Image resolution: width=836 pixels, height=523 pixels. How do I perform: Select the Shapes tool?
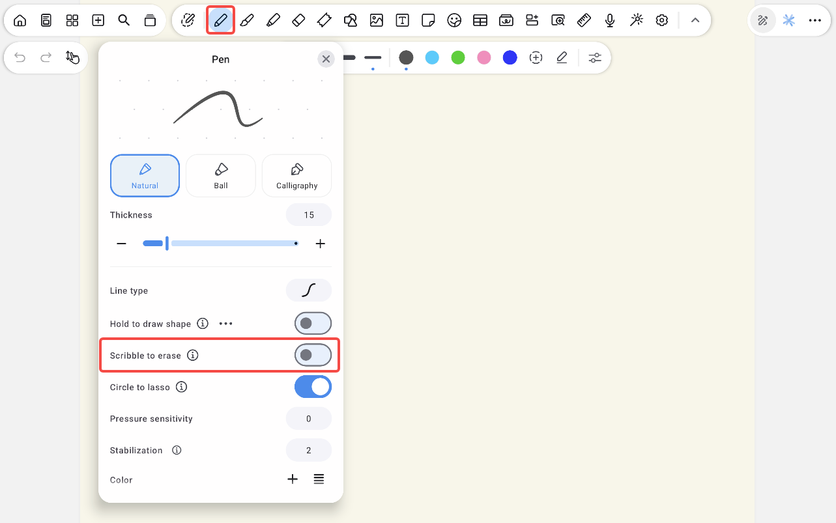click(x=351, y=20)
